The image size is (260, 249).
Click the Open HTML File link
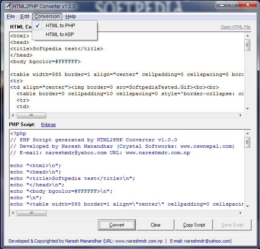tap(235, 27)
